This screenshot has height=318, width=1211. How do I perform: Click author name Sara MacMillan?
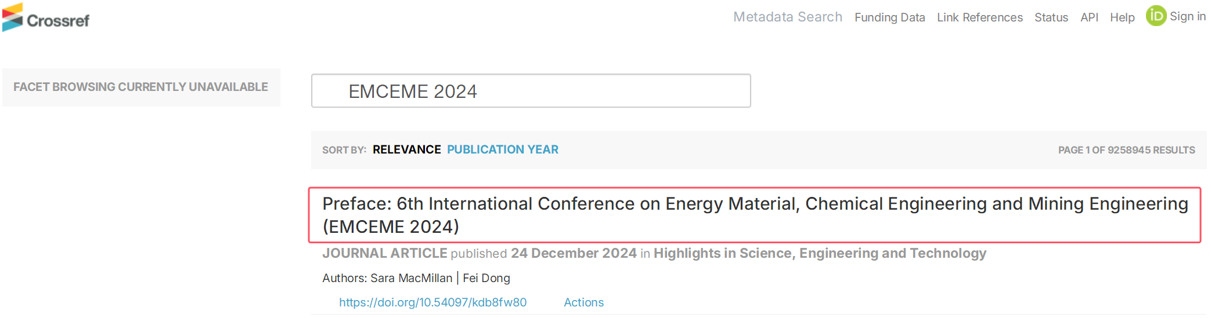(411, 278)
